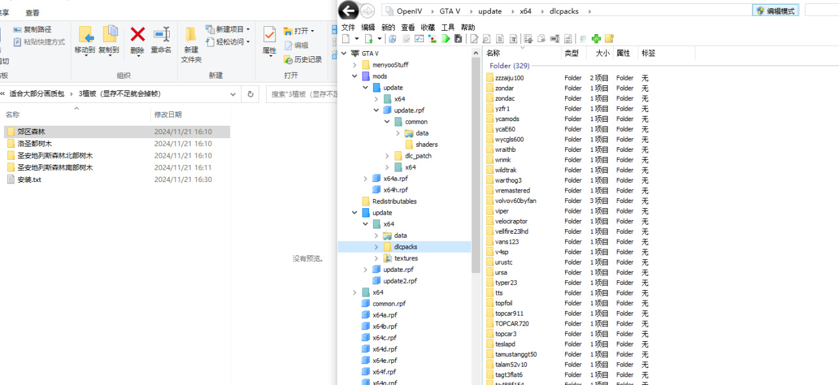The width and height of the screenshot is (839, 385).
Task: Click Copy path (复制路径) in Explorer ribbon
Action: click(x=32, y=29)
